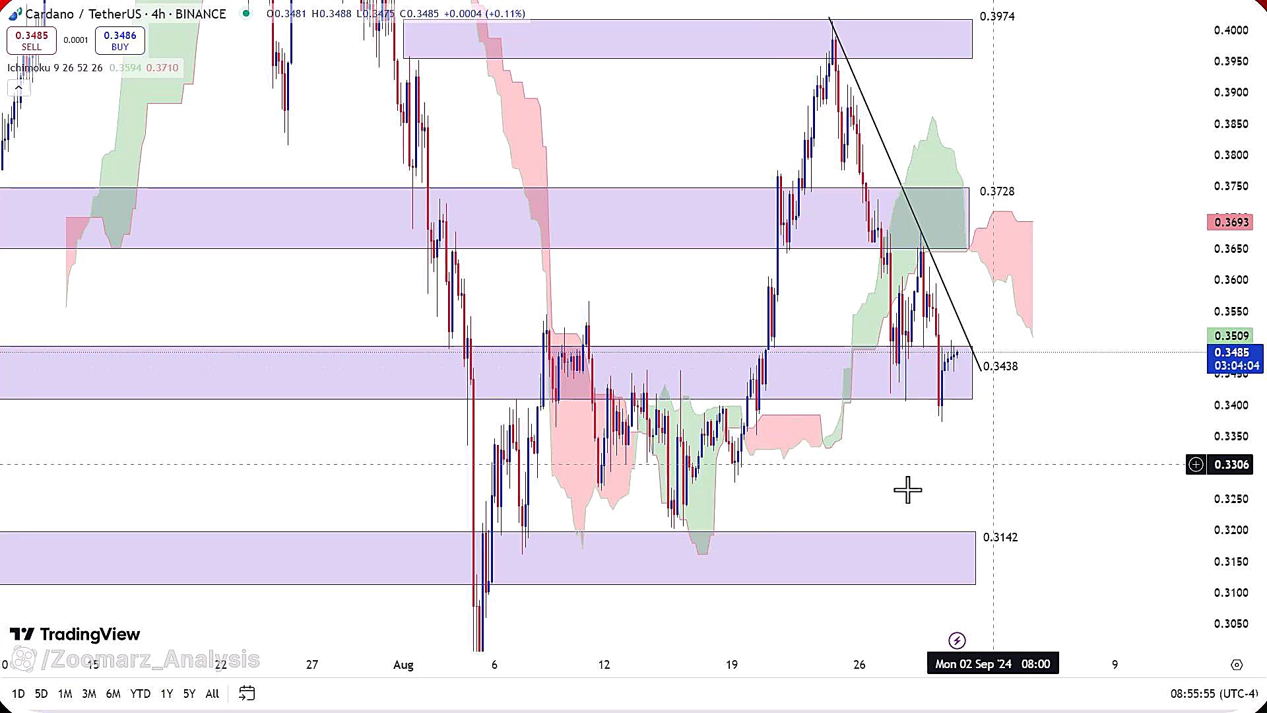Open chart settings gear icon
Image resolution: width=1267 pixels, height=713 pixels.
[1237, 665]
